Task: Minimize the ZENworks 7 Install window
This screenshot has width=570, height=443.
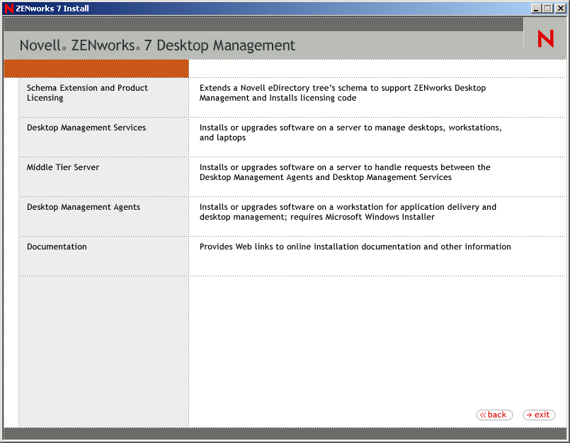Action: [536, 8]
